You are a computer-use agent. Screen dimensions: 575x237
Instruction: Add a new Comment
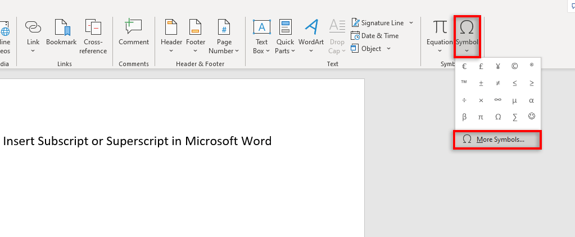coord(133,28)
